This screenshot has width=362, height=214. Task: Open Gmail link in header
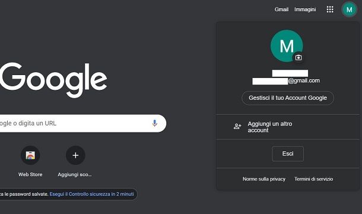[281, 9]
